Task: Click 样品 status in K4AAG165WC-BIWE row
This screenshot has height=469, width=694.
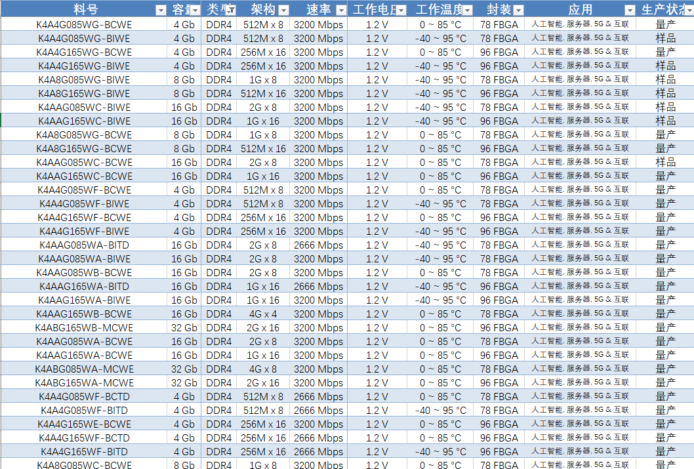Action: click(665, 121)
